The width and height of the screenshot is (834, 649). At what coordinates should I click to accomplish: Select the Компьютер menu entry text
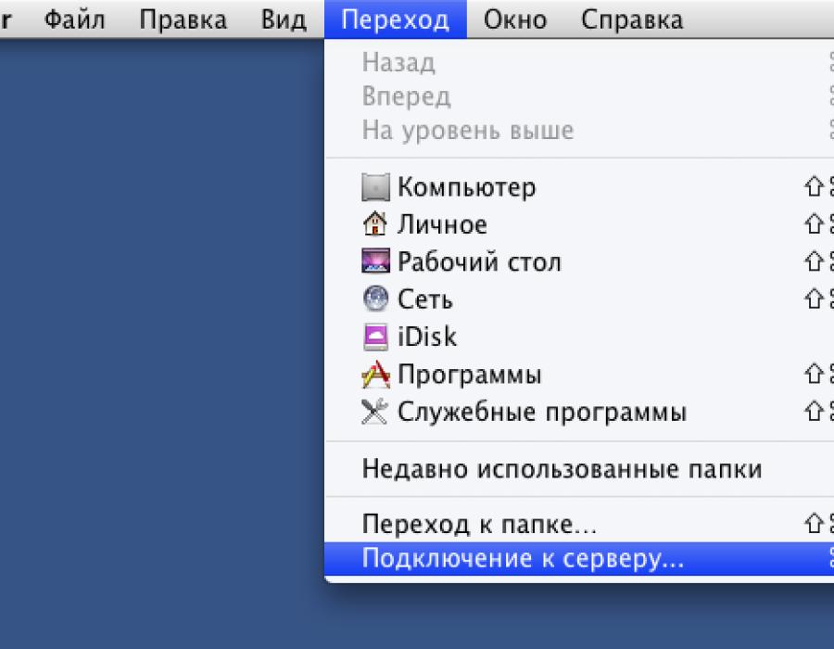467,187
